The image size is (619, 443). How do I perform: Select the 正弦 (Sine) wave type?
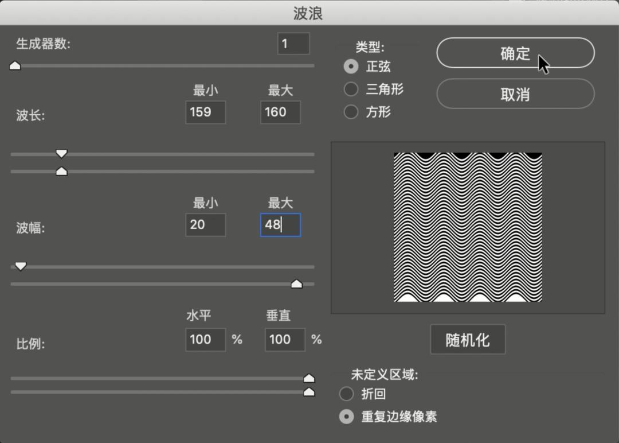tap(351, 67)
